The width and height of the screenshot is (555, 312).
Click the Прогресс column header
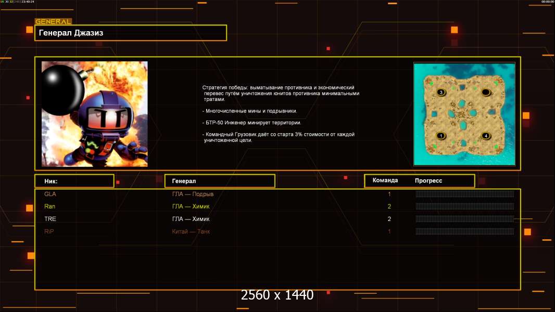click(x=428, y=180)
